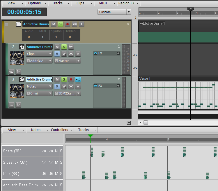The width and height of the screenshot is (218, 191).
Task: Click the restore strip size arrow on track 3
Action: [119, 79]
